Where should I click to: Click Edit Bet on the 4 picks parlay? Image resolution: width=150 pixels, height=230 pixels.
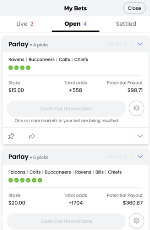[x=114, y=44]
